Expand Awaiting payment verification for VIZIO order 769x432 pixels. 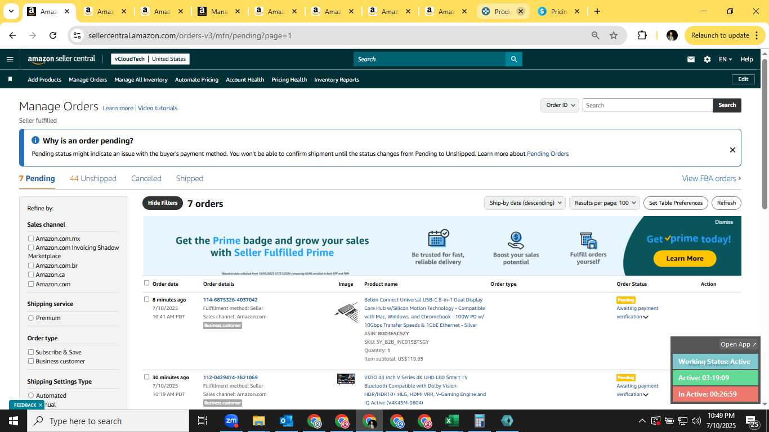tap(646, 395)
